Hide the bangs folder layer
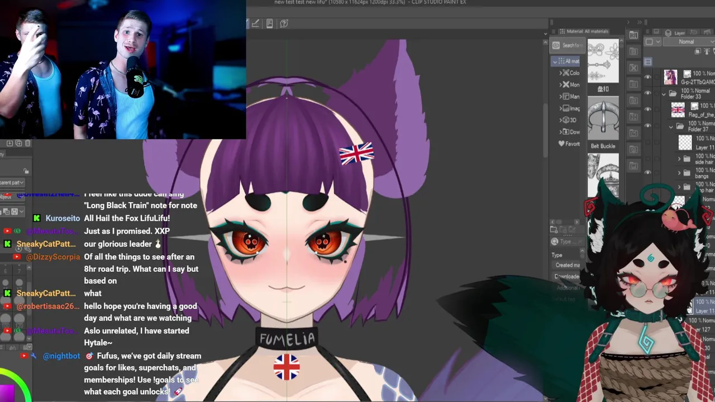Viewport: 715px width, 402px height. coord(648,173)
